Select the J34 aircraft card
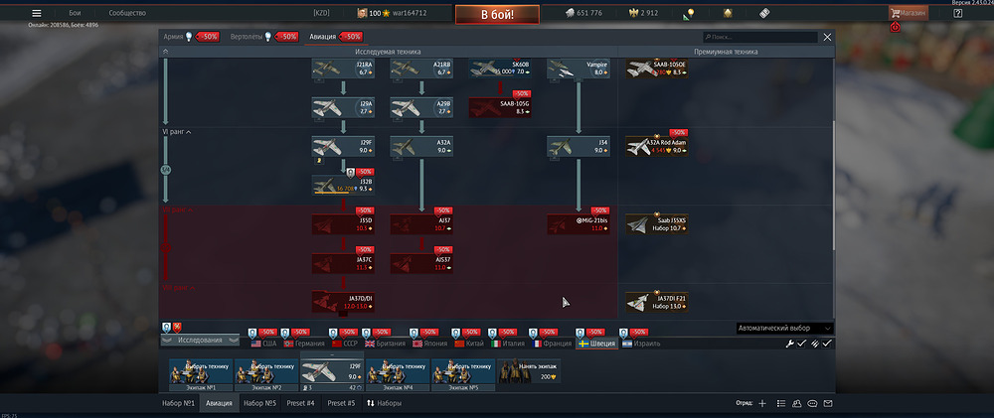 point(579,147)
